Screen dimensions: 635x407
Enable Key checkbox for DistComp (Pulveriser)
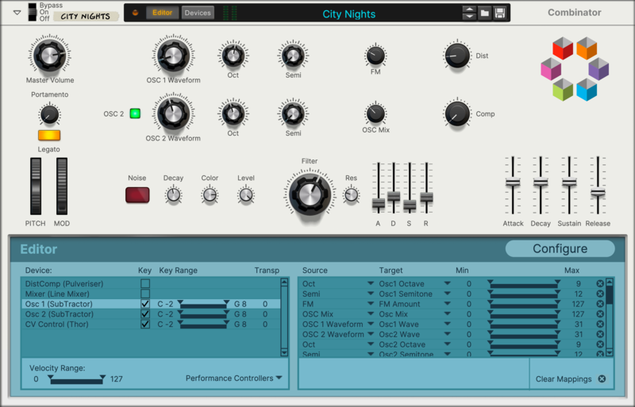point(144,283)
